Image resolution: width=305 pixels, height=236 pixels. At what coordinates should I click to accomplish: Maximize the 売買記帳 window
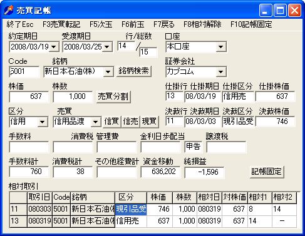click(280, 10)
